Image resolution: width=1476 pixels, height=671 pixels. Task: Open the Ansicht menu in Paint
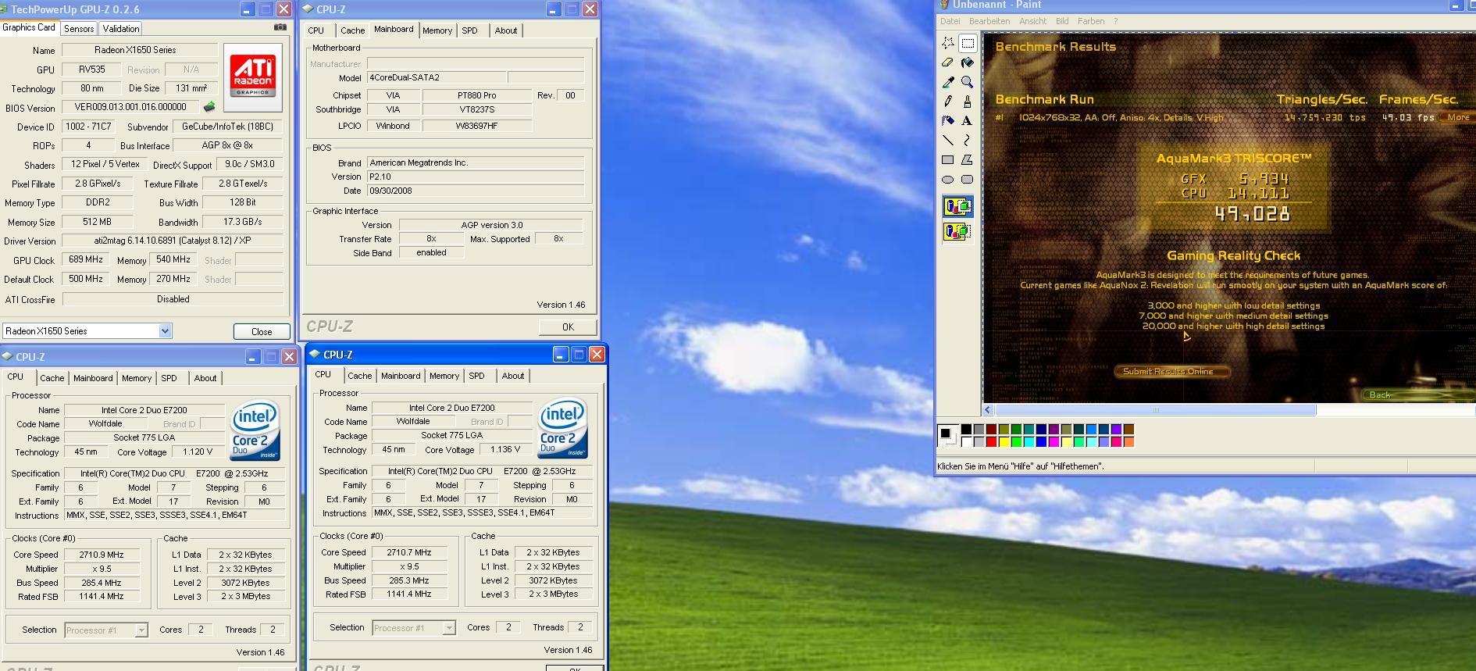[x=1032, y=21]
